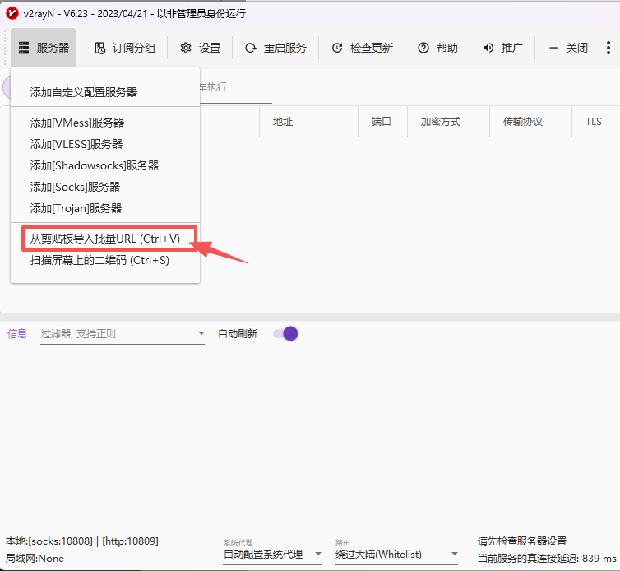This screenshot has height=571, width=620.
Task: Click the 端口 column header
Action: coord(382,122)
